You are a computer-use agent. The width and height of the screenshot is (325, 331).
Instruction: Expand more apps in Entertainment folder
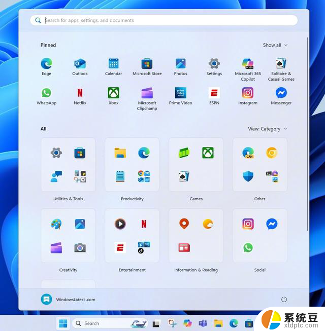click(x=144, y=248)
